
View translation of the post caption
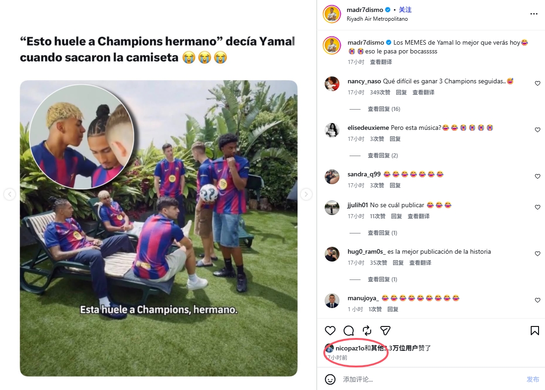(x=381, y=62)
